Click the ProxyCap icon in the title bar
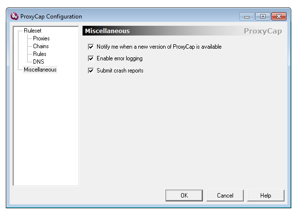The height and width of the screenshot is (217, 301). pyautogui.click(x=14, y=17)
